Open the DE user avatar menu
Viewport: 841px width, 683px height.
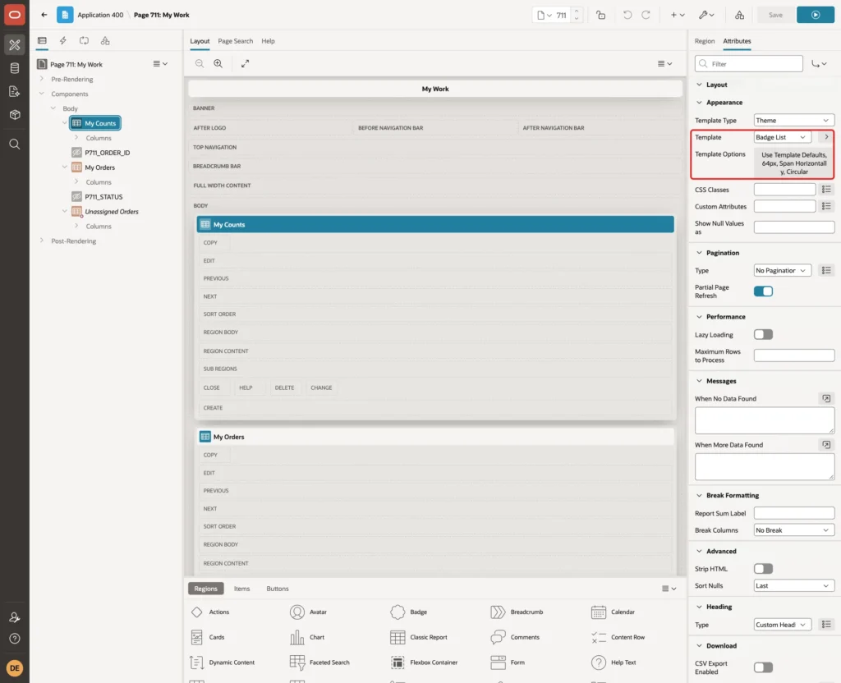pos(15,668)
